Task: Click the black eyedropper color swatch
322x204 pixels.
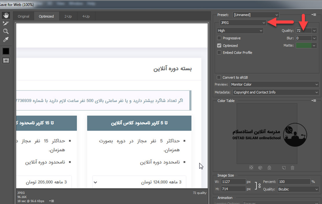Action: pos(6,51)
